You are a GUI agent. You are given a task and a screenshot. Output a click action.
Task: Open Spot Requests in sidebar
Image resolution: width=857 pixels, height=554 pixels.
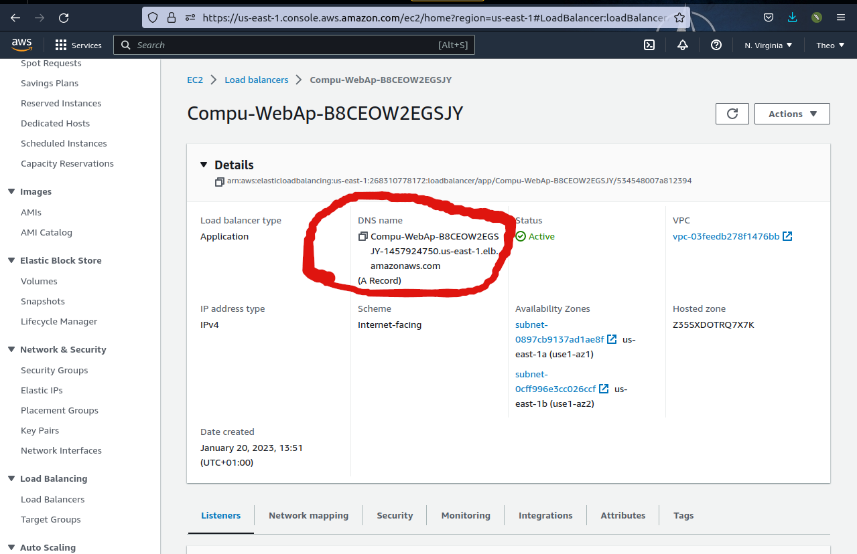[51, 63]
